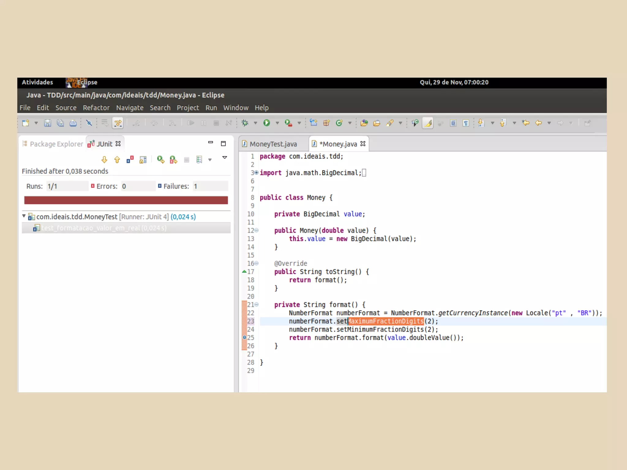Toggle JUnit Scroll Lock icon
627x470 pixels.
coord(143,160)
